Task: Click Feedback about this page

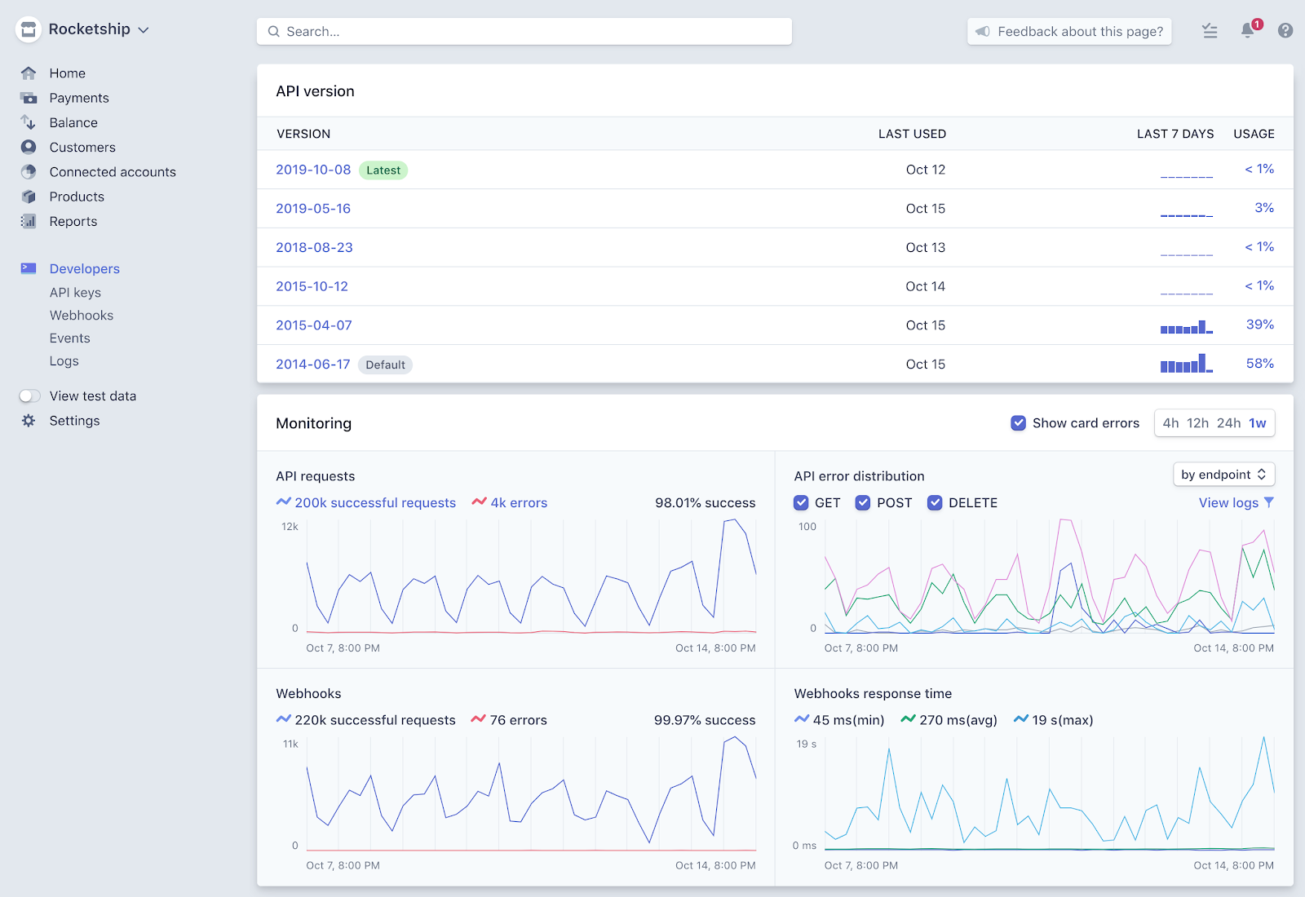Action: 1069,31
